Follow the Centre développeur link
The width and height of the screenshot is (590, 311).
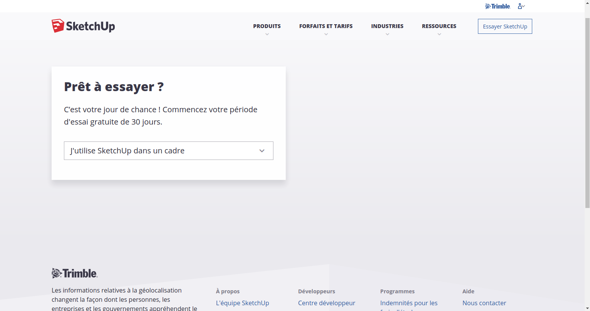pyautogui.click(x=327, y=303)
